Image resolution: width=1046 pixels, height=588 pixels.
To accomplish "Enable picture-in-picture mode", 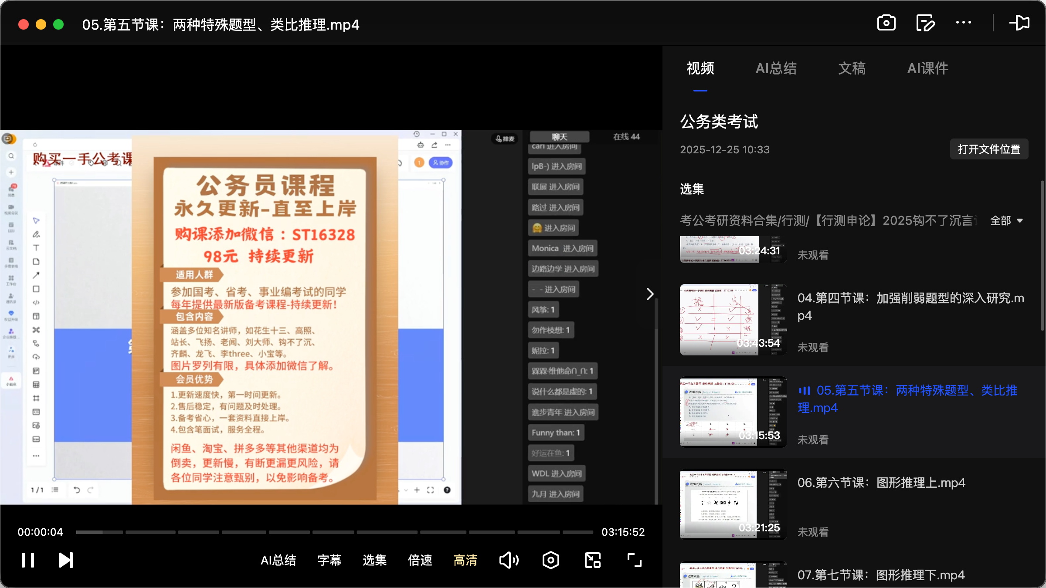I will point(592,560).
